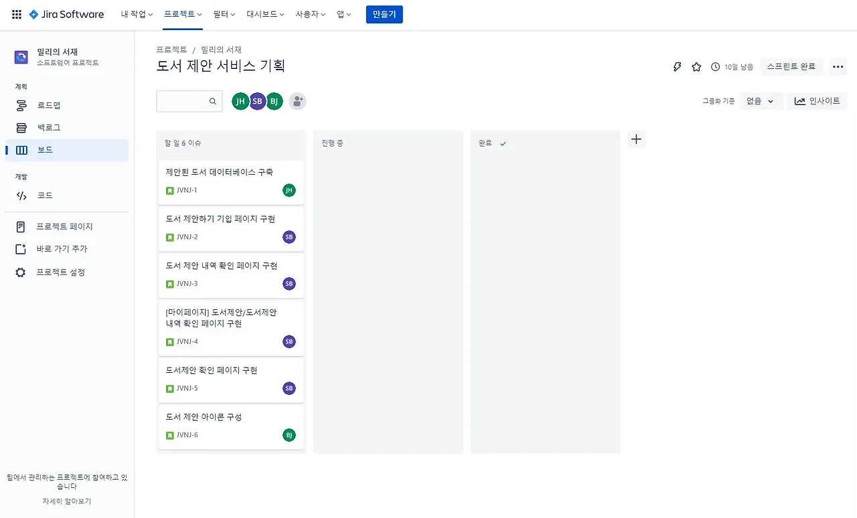Open 프로젝트 설정 via the gear icon
Viewport: 857px width, 518px height.
pyautogui.click(x=59, y=272)
